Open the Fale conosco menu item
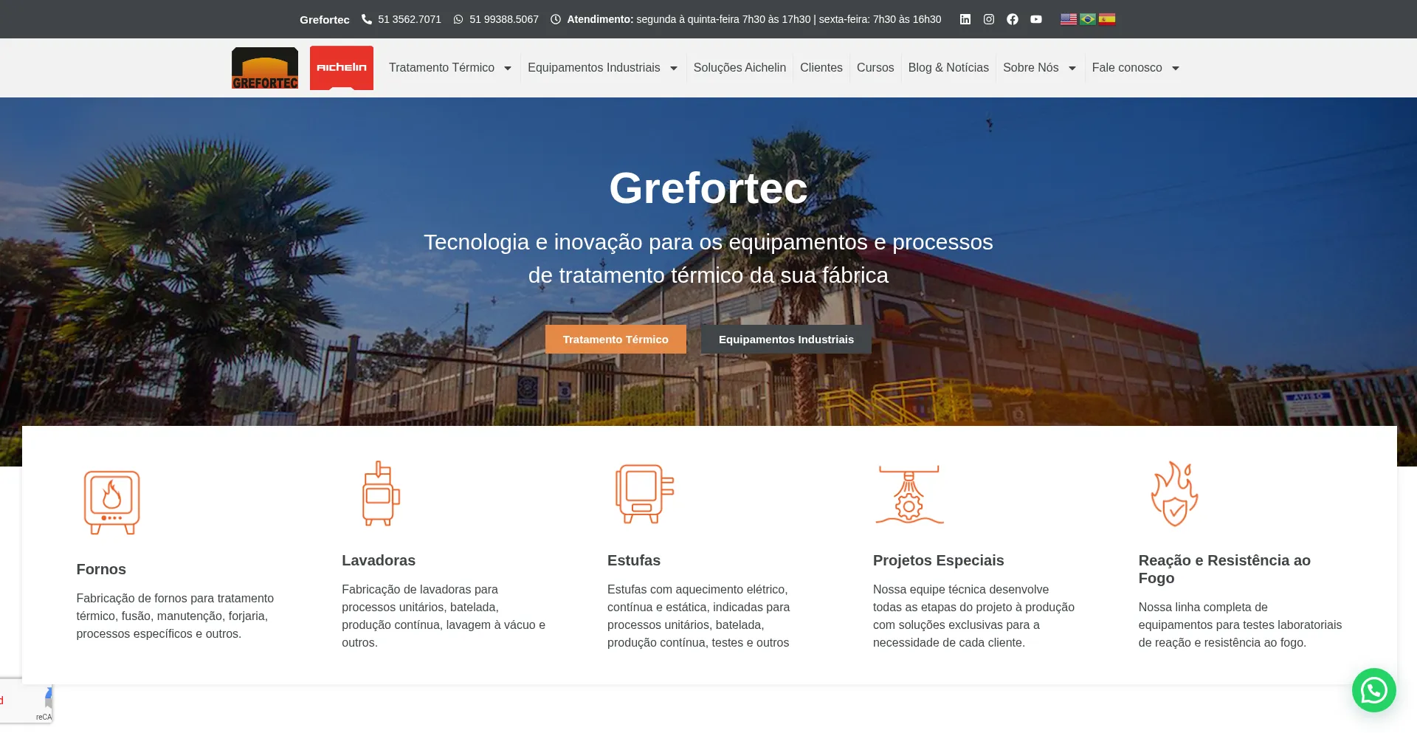 (1127, 68)
